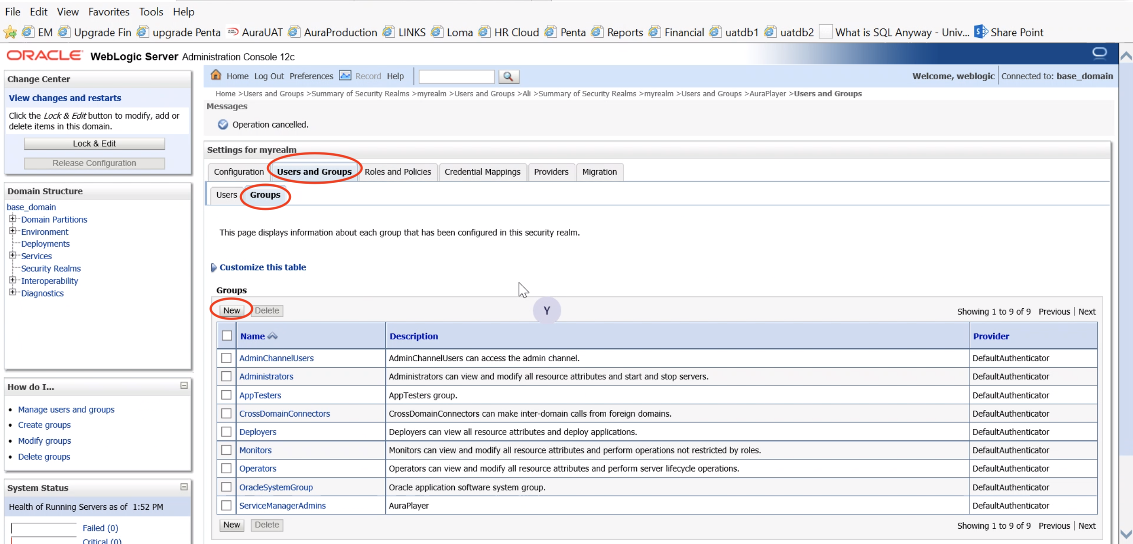Open the Share Point bookmark icon

[980, 32]
